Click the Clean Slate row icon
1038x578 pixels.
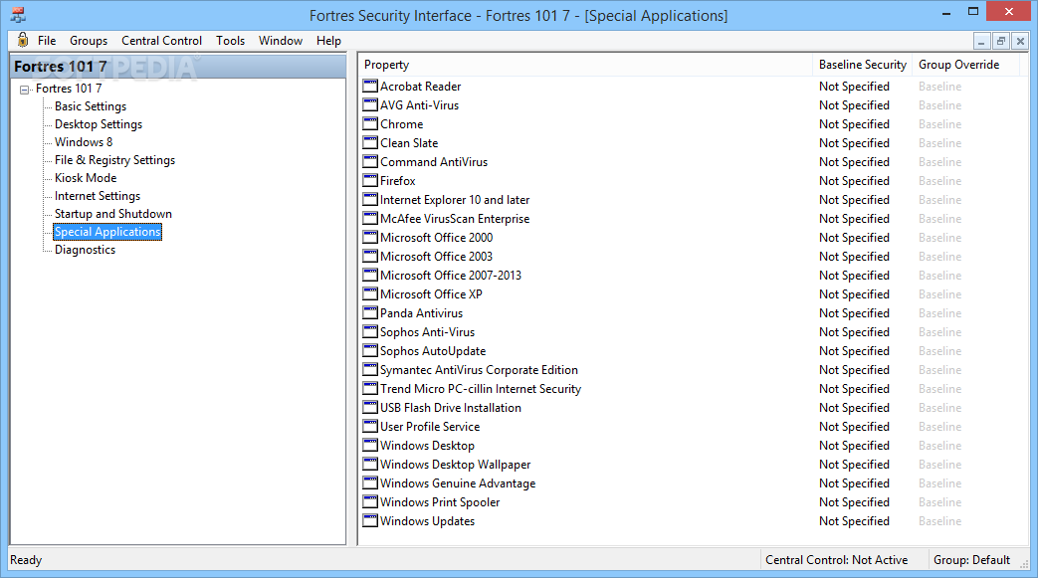pyautogui.click(x=370, y=142)
